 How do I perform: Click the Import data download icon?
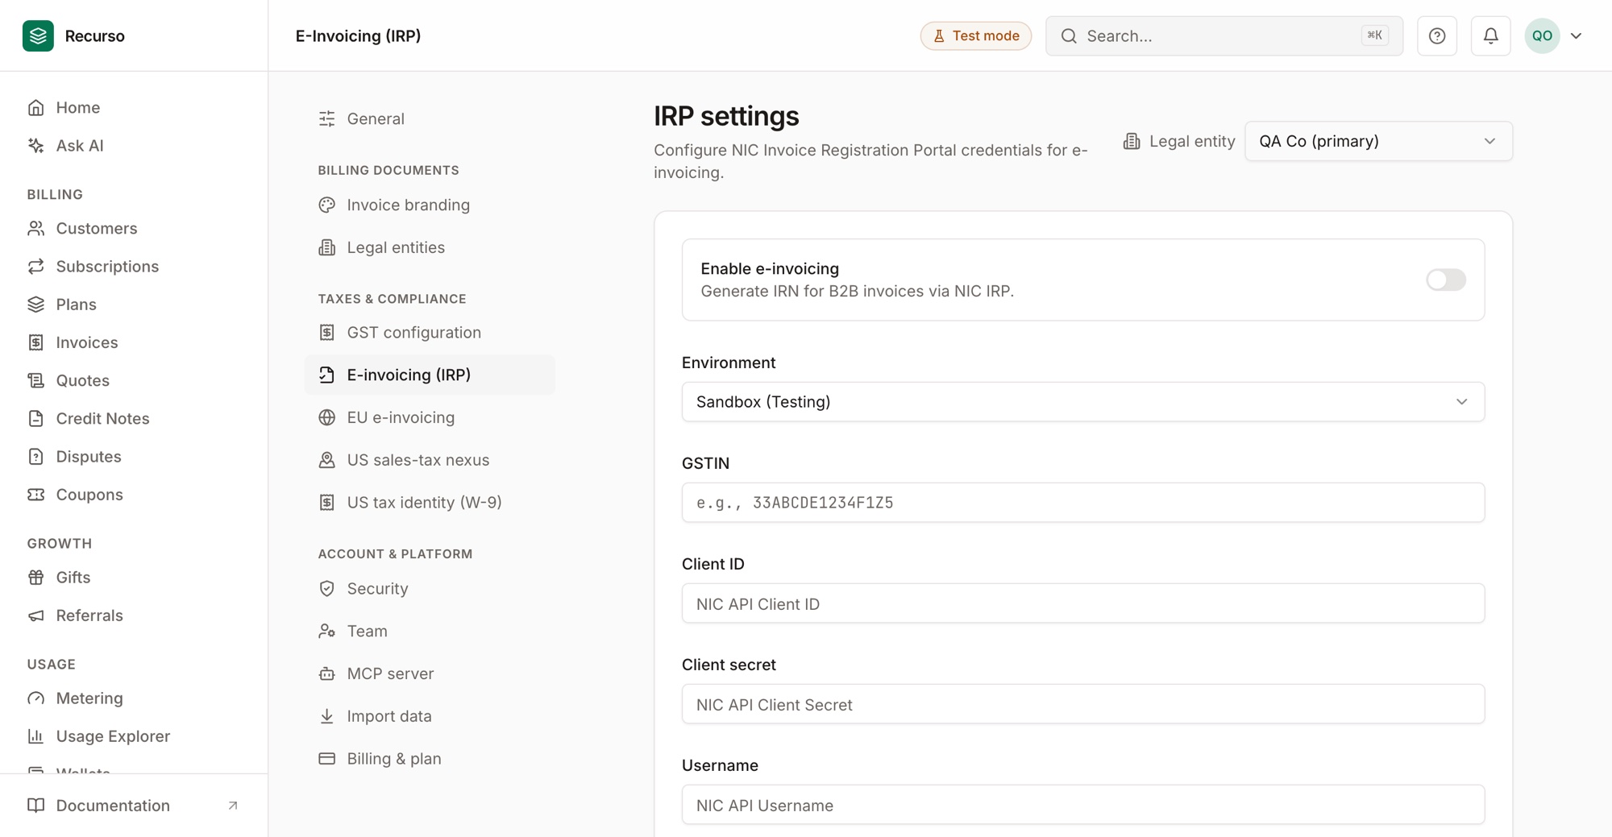point(326,715)
